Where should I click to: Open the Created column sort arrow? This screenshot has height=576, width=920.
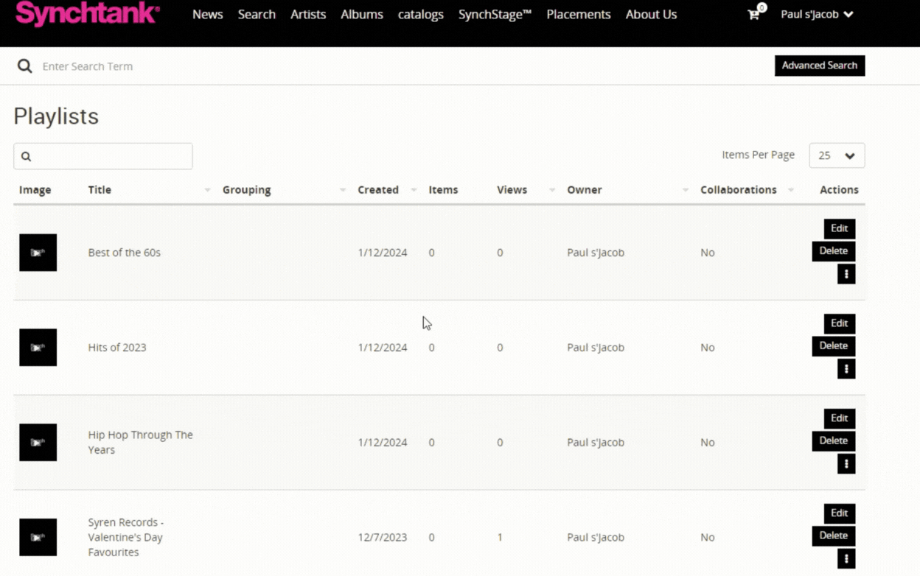[x=414, y=190]
